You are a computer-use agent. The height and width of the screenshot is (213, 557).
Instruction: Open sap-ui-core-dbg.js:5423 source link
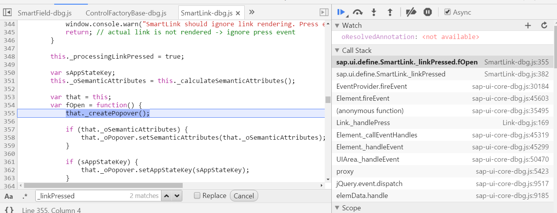click(x=512, y=171)
